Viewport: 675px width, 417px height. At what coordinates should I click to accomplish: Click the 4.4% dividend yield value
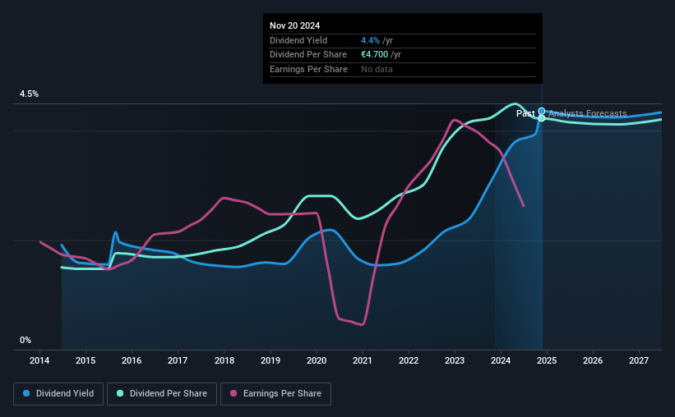[x=370, y=40]
